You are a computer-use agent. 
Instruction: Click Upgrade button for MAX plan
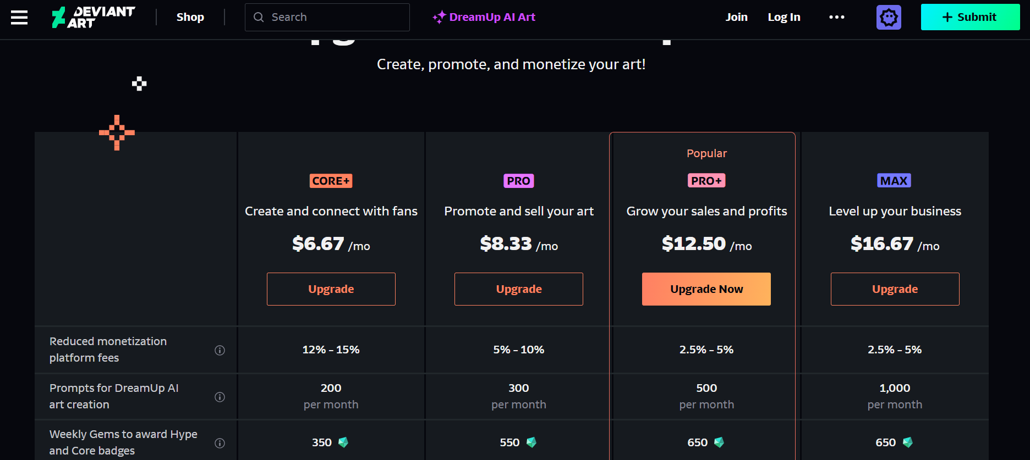tap(895, 289)
